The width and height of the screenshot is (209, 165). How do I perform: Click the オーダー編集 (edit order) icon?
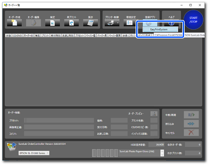(33, 23)
